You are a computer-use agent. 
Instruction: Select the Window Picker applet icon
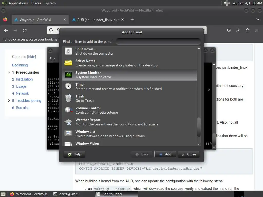click(68, 144)
